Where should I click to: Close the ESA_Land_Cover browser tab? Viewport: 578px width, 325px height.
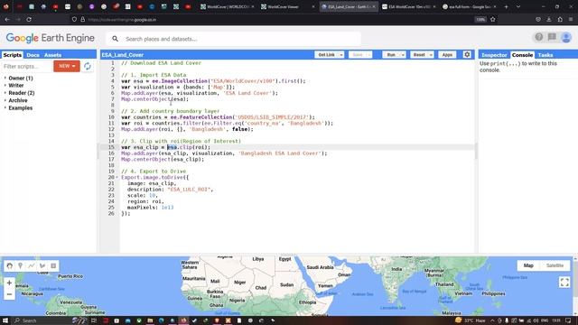373,6
